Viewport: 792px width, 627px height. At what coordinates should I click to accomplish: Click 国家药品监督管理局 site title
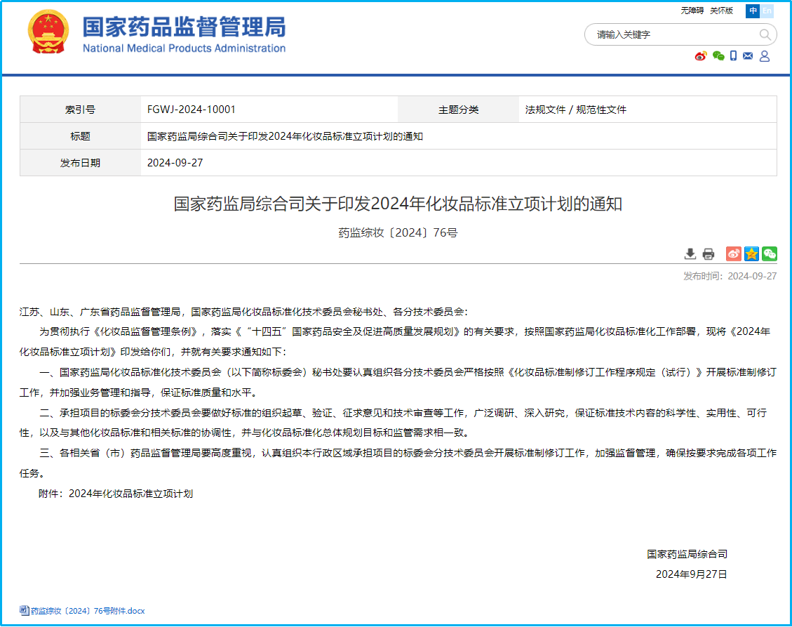[184, 27]
